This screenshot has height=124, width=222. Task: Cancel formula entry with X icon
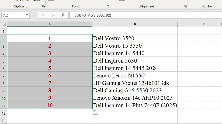43,15
